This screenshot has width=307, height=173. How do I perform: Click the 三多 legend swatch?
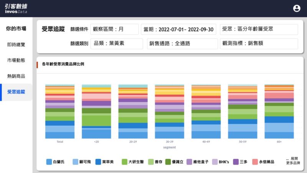(236, 162)
